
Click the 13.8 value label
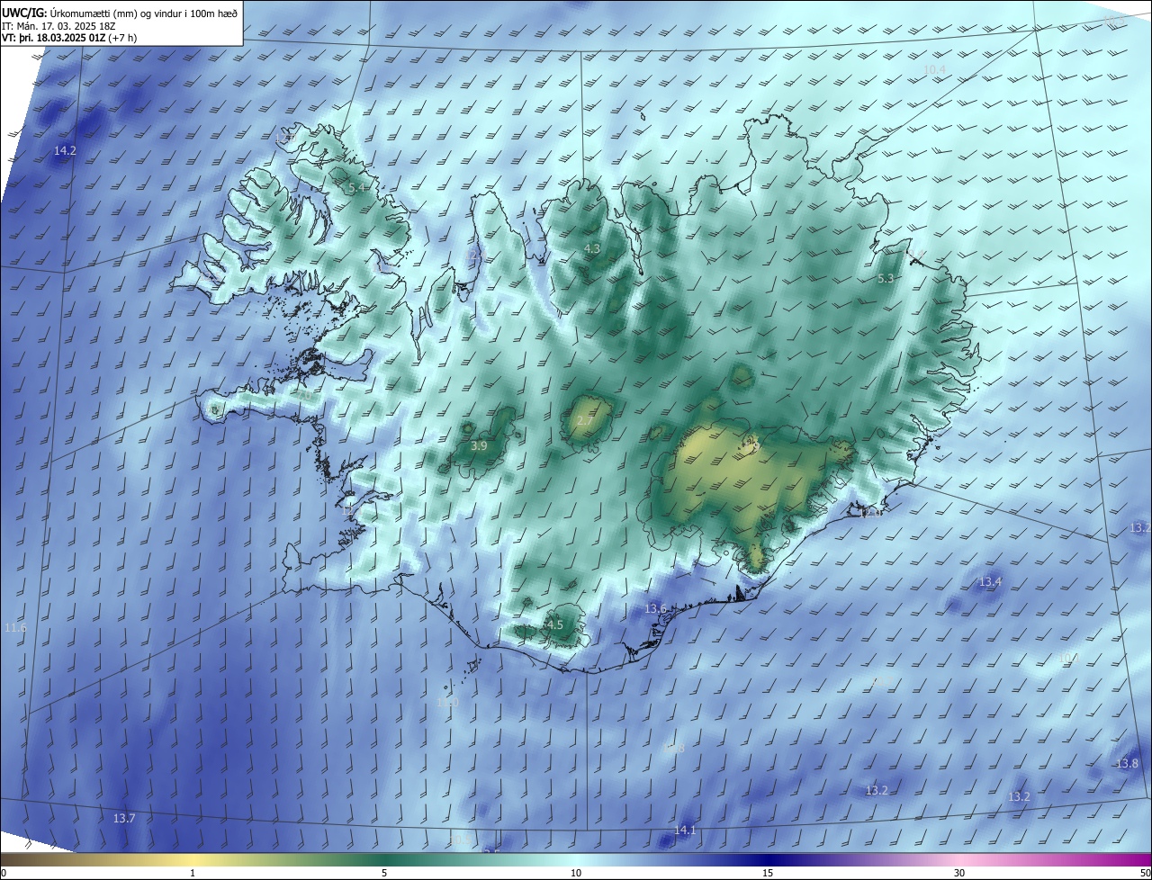[1127, 763]
